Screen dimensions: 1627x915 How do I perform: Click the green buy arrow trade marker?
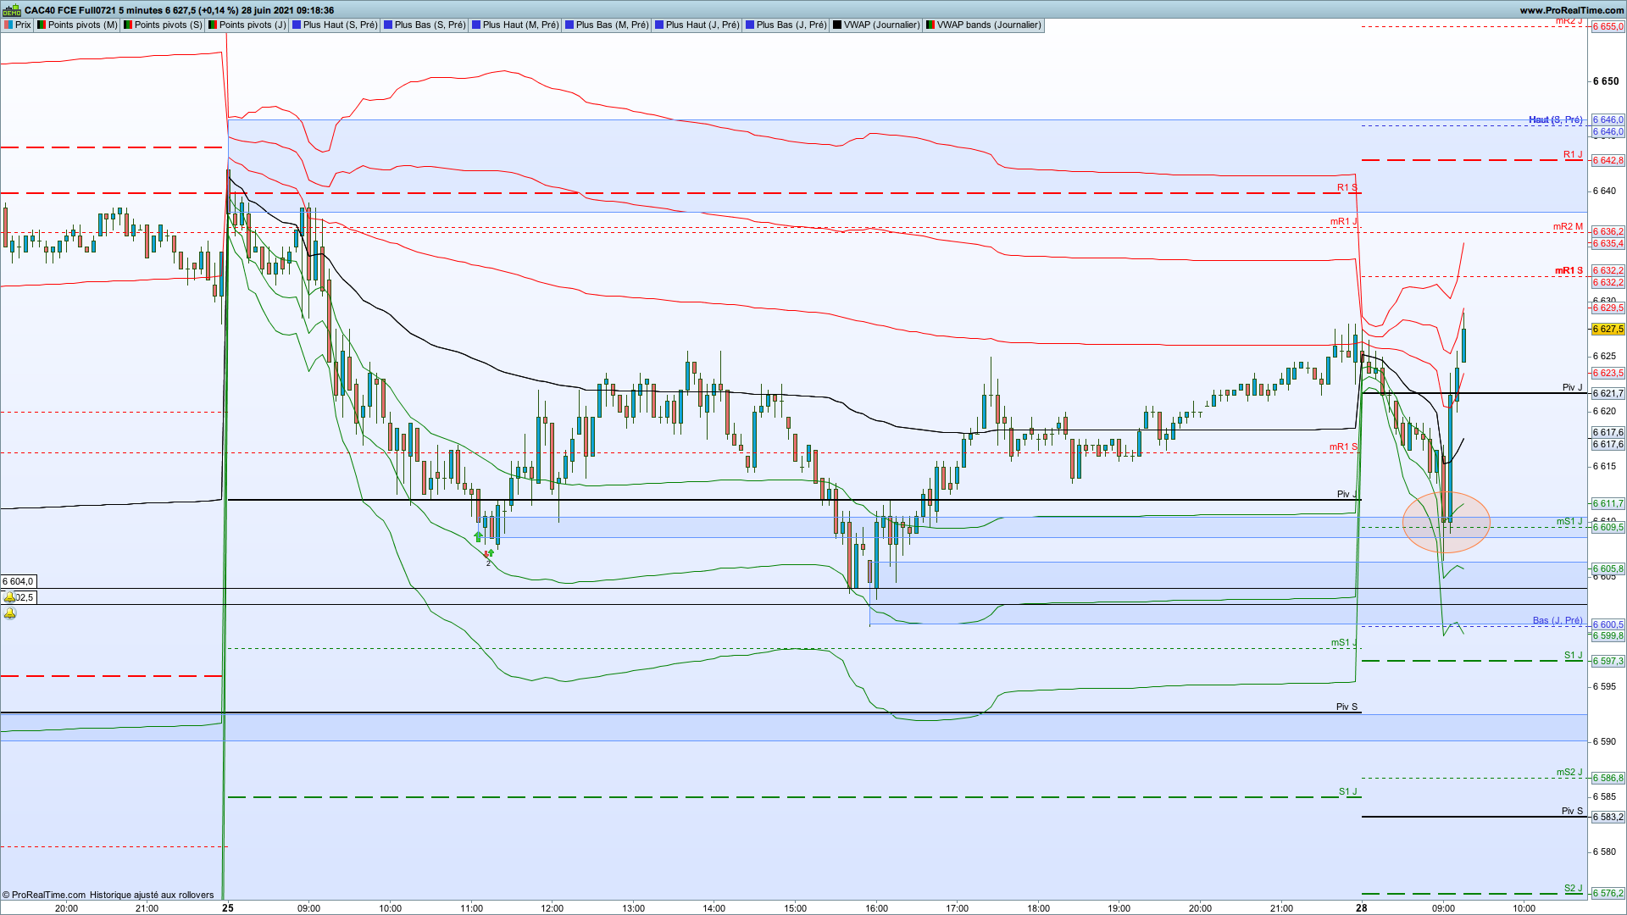[x=478, y=536]
